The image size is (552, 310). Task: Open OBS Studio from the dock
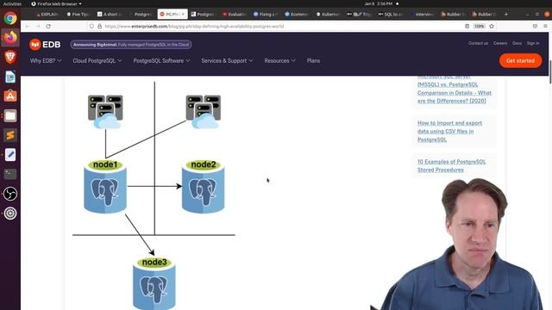[x=10, y=194]
